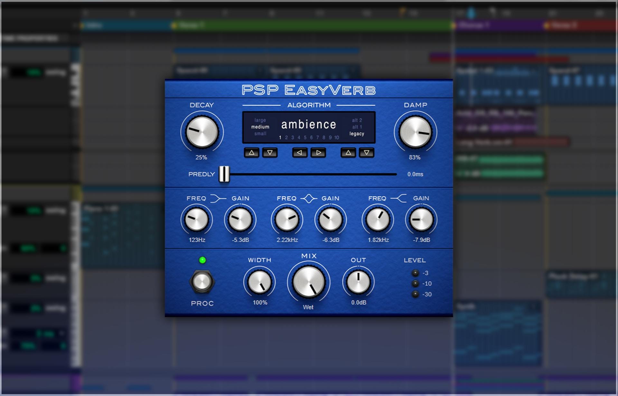
Task: Click the ambience algorithm name
Action: (309, 124)
